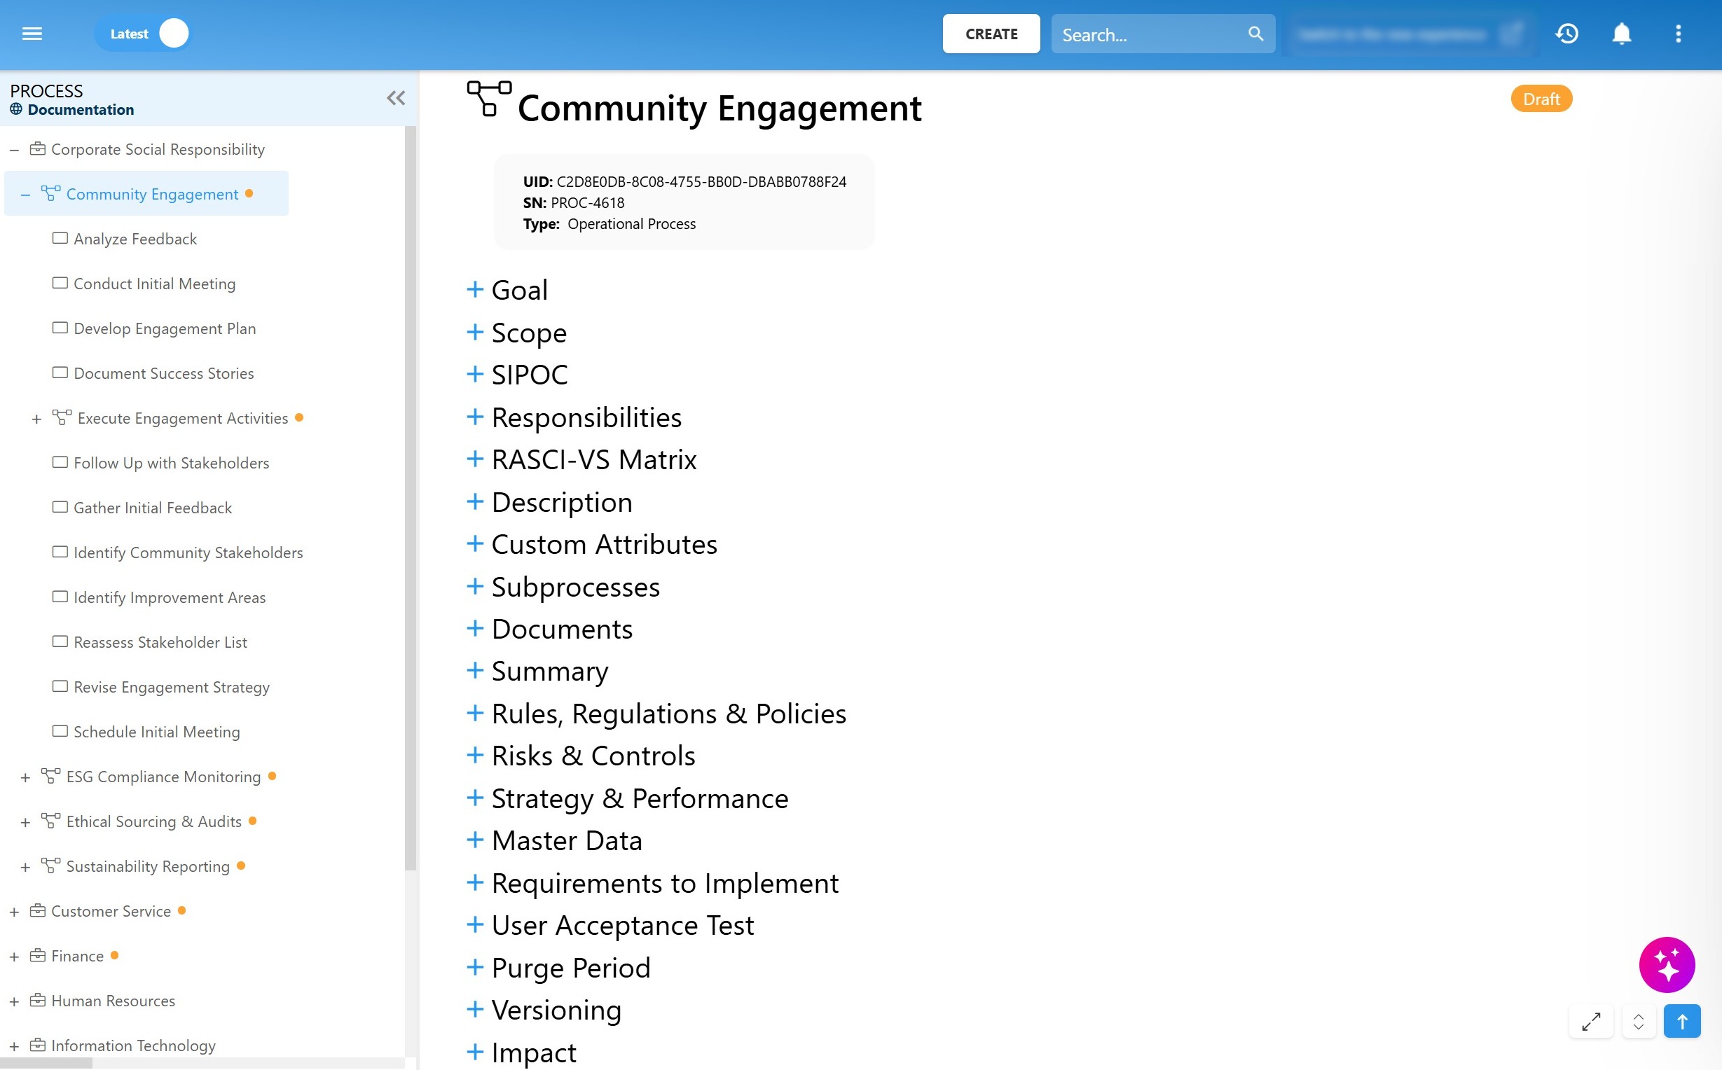Collapse the sidebar with double chevron
This screenshot has width=1722, height=1070.
point(396,98)
